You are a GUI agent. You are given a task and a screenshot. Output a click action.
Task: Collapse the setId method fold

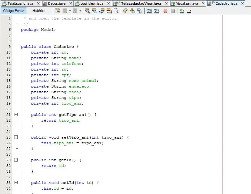16,183
